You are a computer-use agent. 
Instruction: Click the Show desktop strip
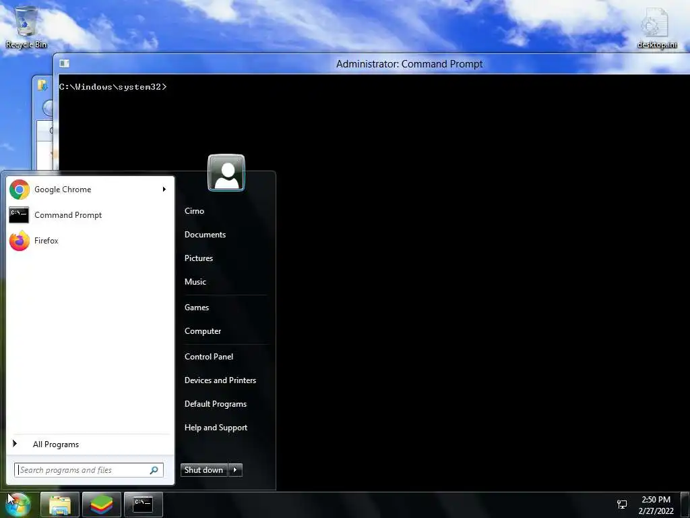(x=685, y=505)
